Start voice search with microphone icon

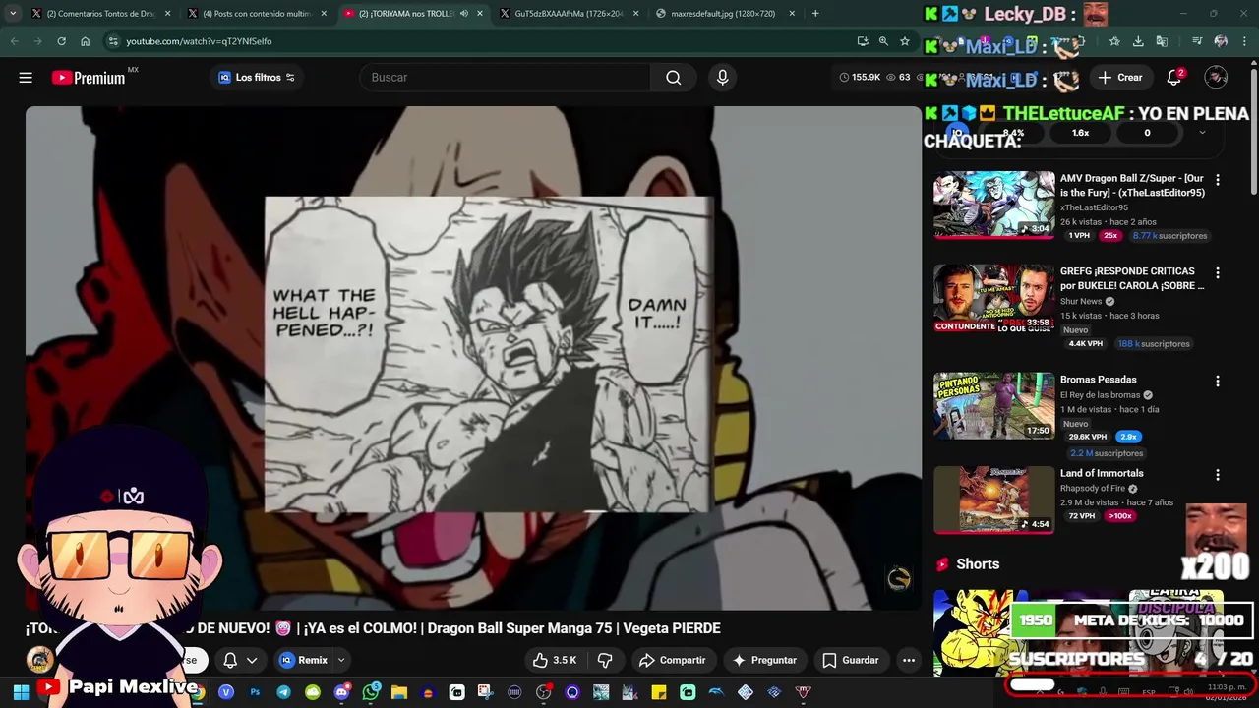pos(723,78)
